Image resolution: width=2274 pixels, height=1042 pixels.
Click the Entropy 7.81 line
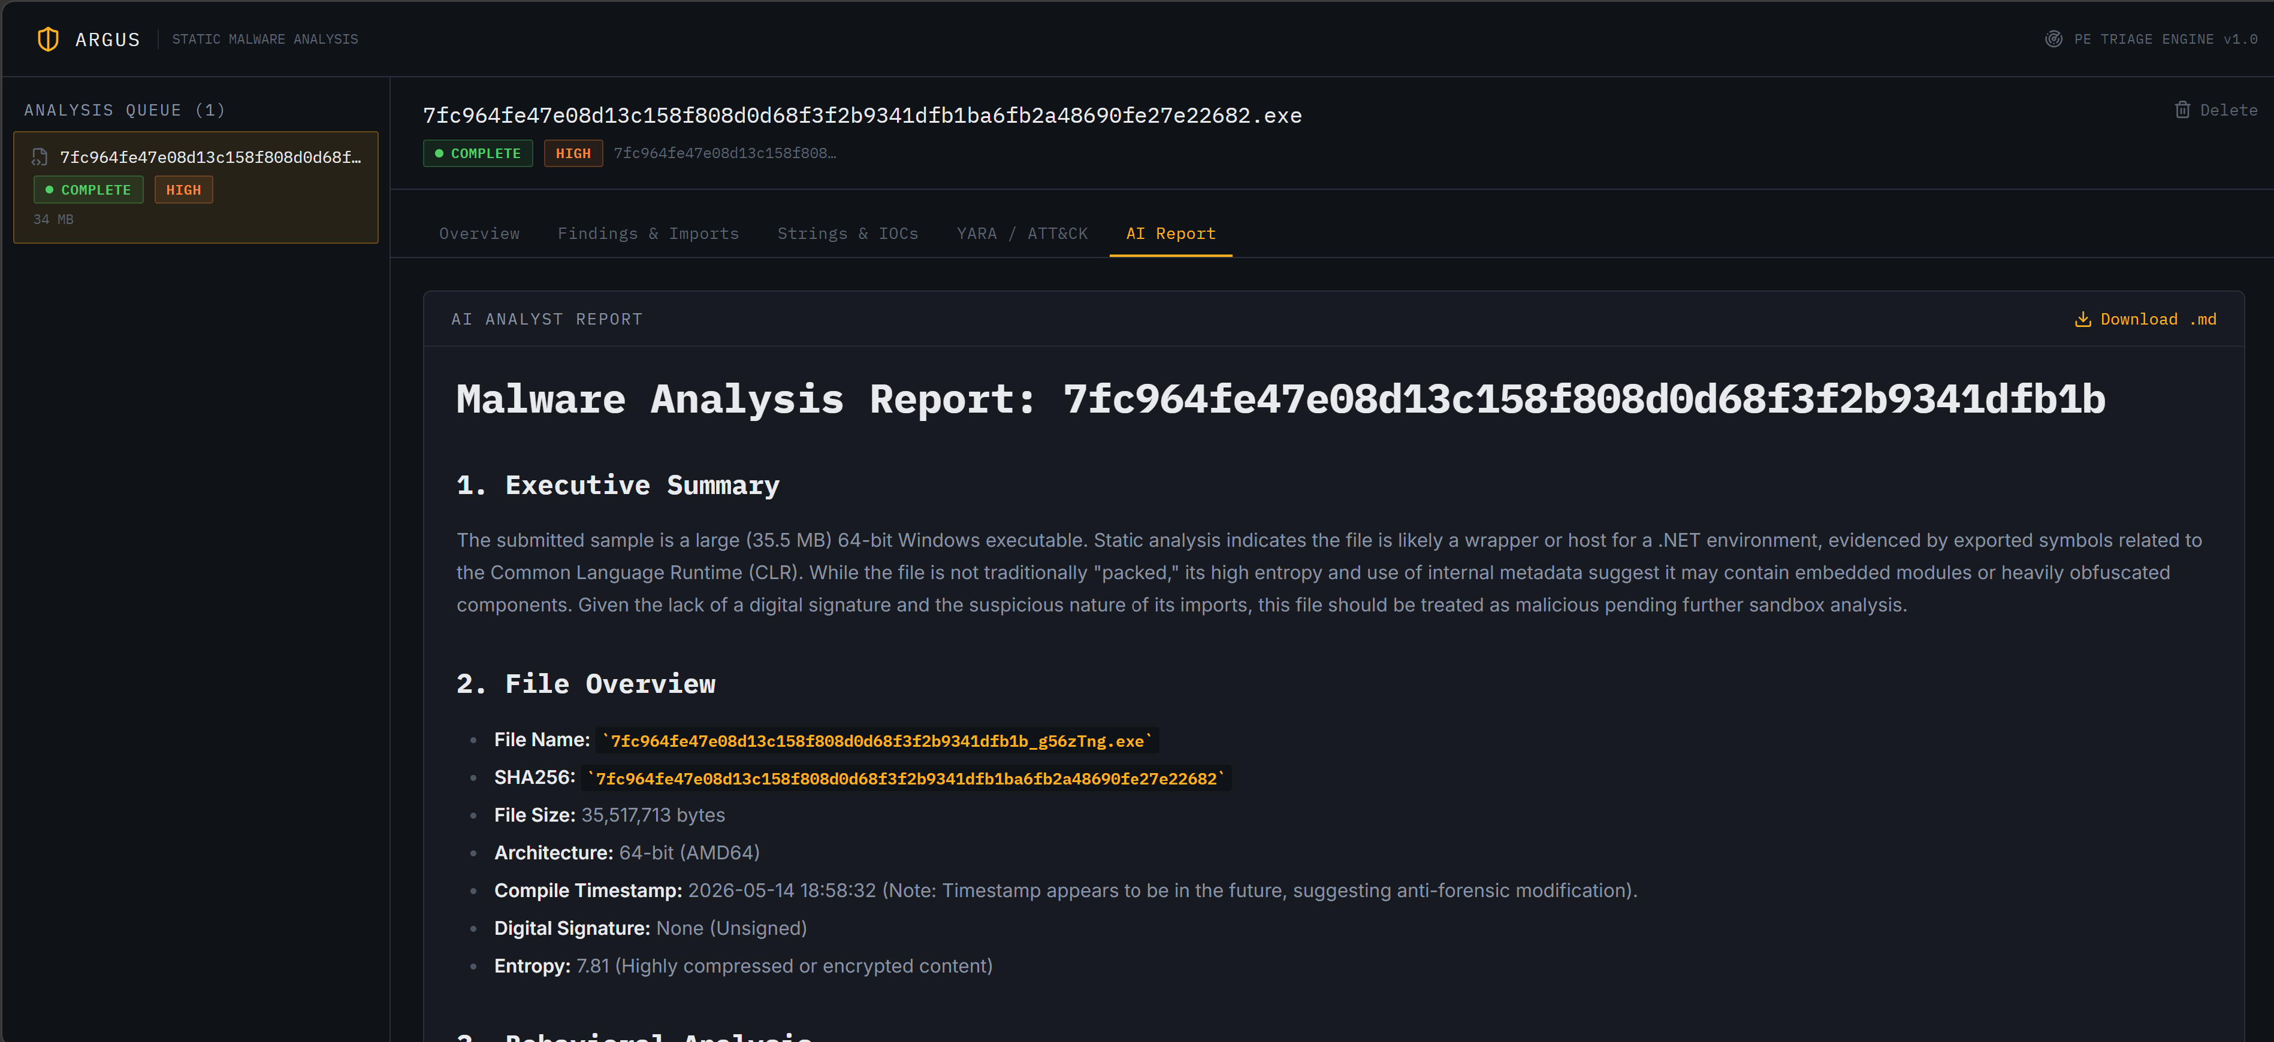[743, 966]
